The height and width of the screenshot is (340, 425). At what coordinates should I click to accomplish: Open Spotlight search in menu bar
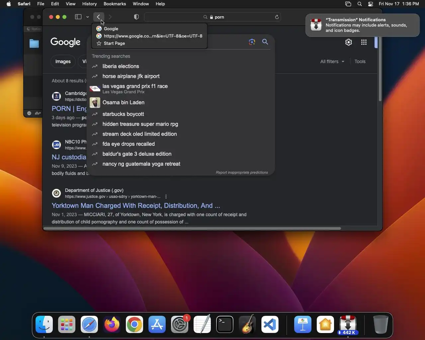click(360, 4)
